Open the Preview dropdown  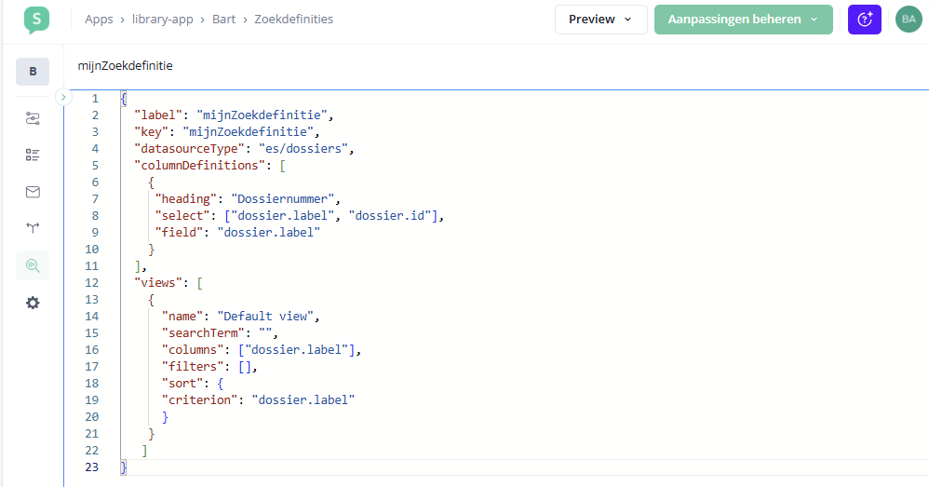coord(600,20)
